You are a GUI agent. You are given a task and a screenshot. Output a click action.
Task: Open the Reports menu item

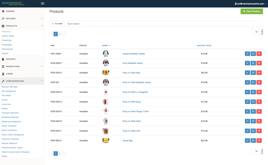pyautogui.click(x=22, y=59)
